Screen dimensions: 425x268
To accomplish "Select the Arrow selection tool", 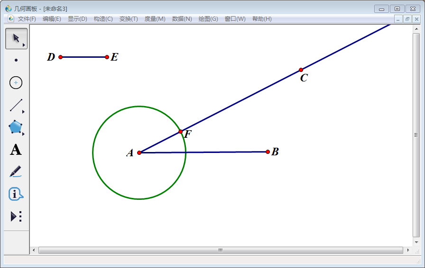I will tap(16, 39).
